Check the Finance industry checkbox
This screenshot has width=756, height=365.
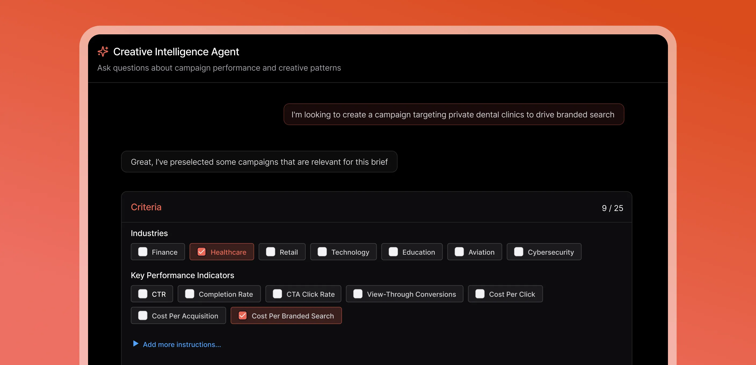pos(143,252)
